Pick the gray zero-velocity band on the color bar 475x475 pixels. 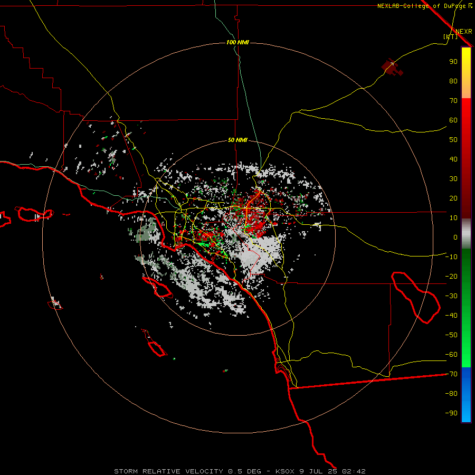(x=466, y=234)
